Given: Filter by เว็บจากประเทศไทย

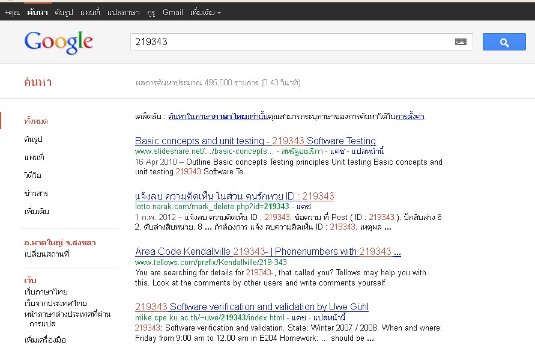Looking at the screenshot, I should coord(55,303).
